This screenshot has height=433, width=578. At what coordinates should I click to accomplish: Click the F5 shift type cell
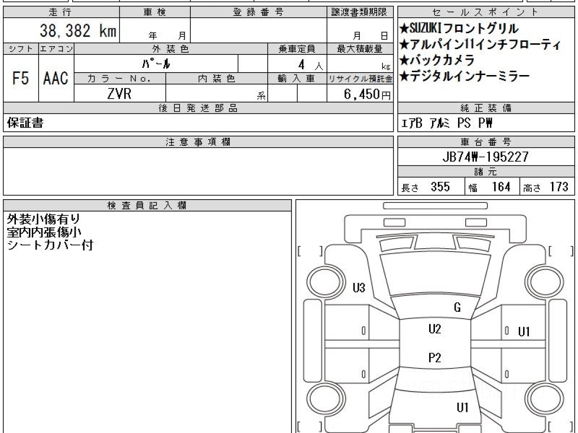(21, 78)
